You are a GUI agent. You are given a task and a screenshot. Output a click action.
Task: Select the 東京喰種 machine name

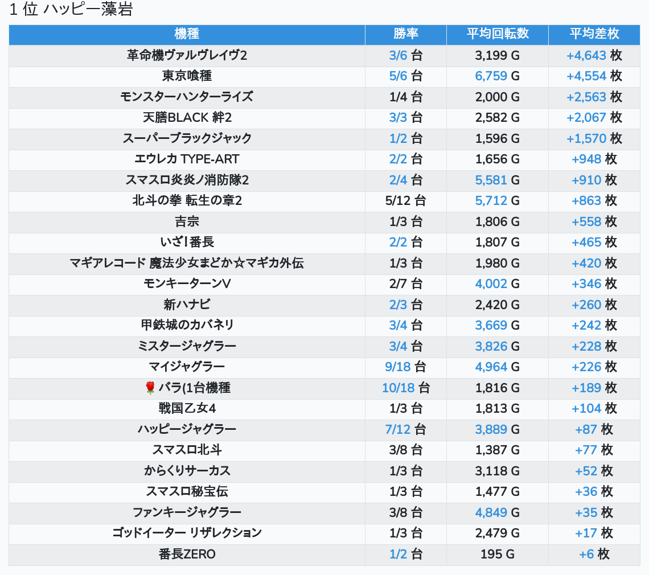click(x=187, y=76)
